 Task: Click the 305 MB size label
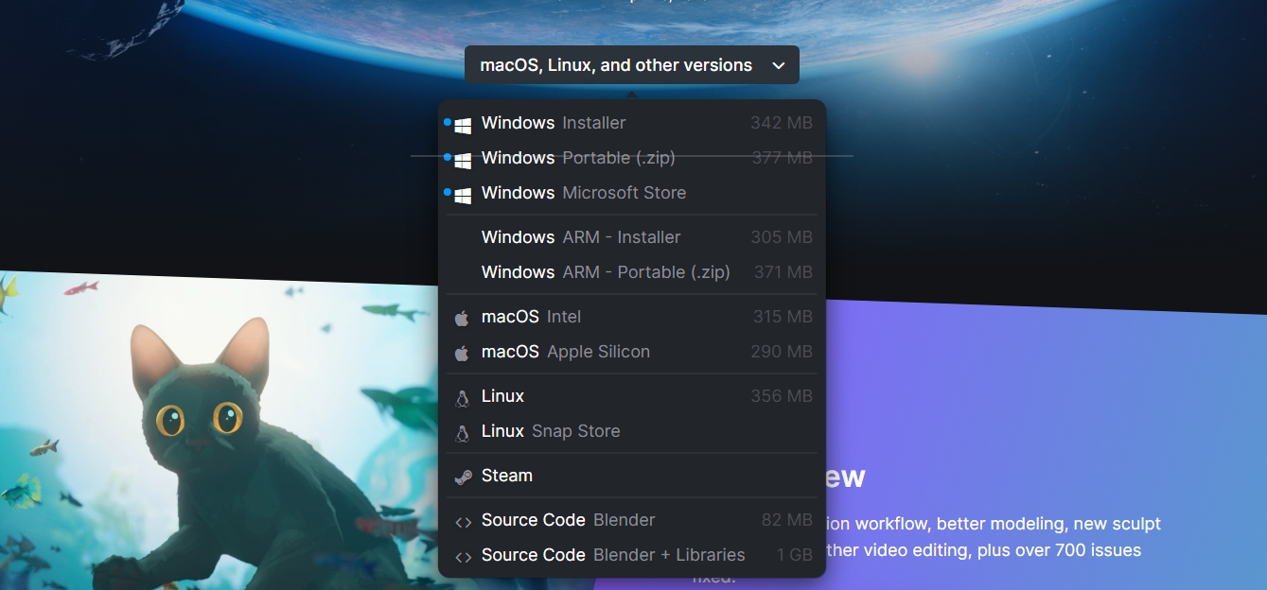[782, 237]
